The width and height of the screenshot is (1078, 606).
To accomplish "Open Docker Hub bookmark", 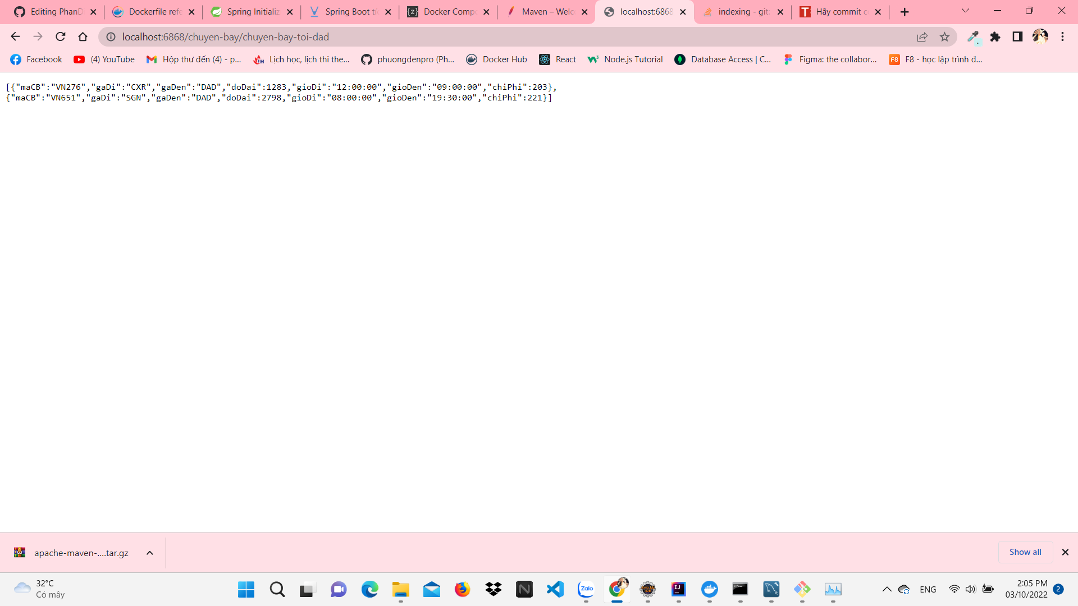I will 497,59.
